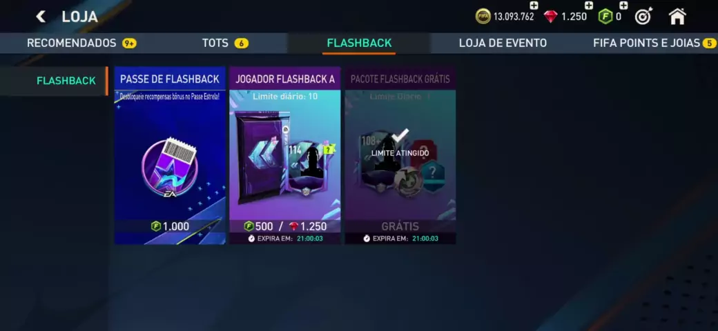
Task: Click the red gem currency icon
Action: [x=551, y=17]
